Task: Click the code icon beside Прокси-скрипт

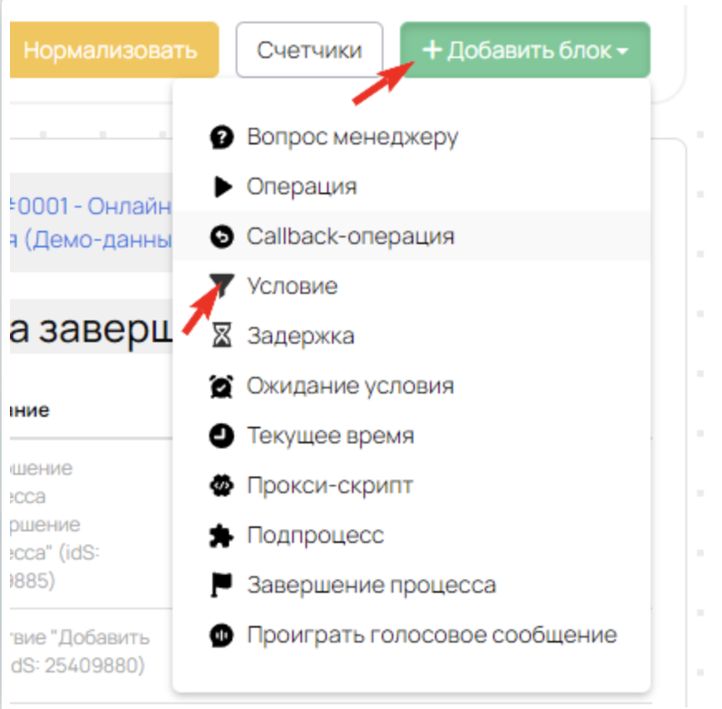Action: (x=219, y=486)
